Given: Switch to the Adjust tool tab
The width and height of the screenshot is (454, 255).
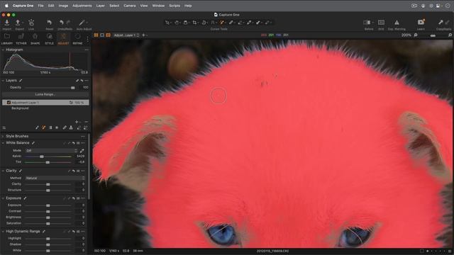Looking at the screenshot, I should point(63,39).
